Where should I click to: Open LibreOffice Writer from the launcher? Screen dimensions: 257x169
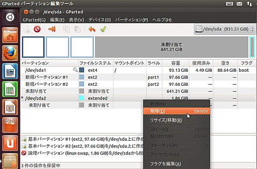click(x=10, y=71)
